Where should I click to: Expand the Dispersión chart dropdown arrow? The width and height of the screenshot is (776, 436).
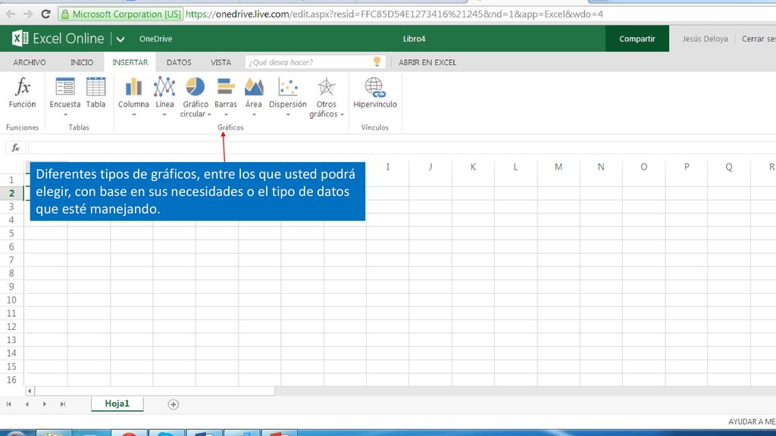coord(287,115)
